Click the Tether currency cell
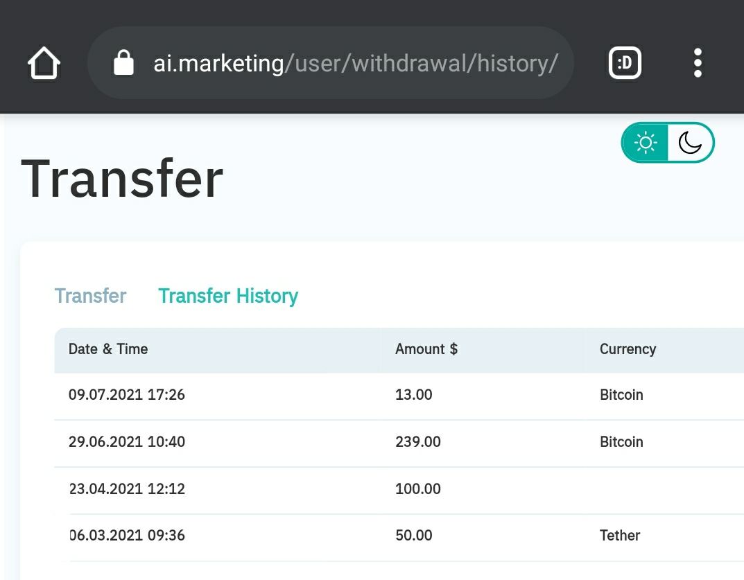 (620, 536)
